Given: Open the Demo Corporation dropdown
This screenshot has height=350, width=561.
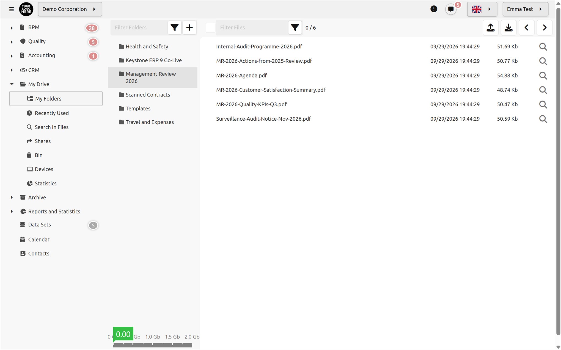Looking at the screenshot, I should (70, 9).
